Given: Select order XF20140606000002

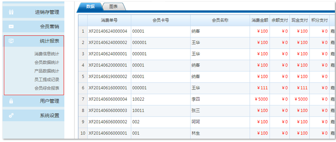Looking at the screenshot, I should coord(108,122).
